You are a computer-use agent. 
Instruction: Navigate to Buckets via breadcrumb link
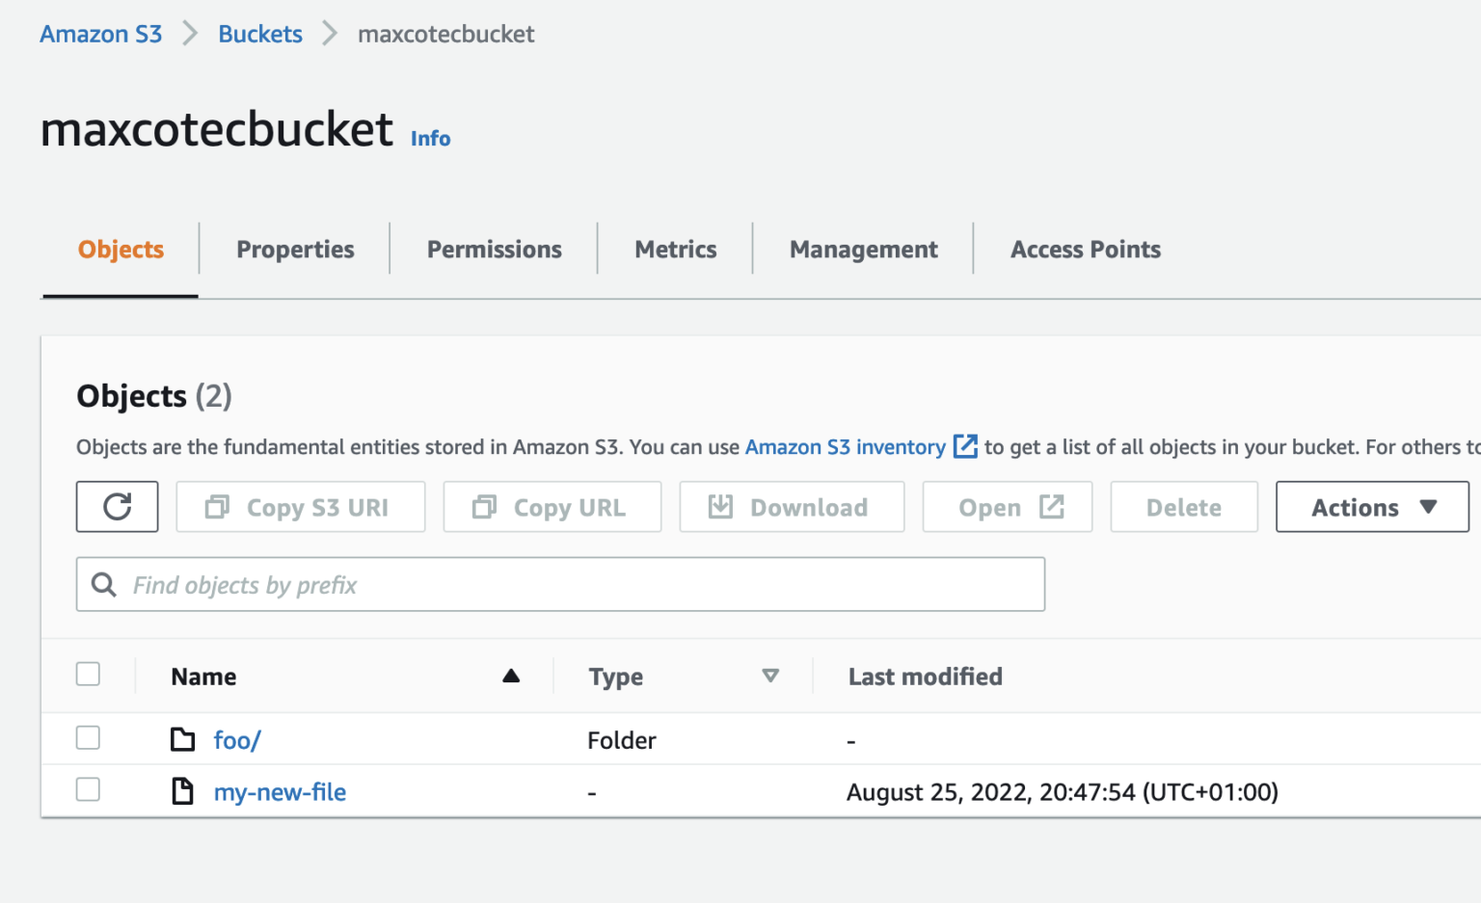point(259,34)
